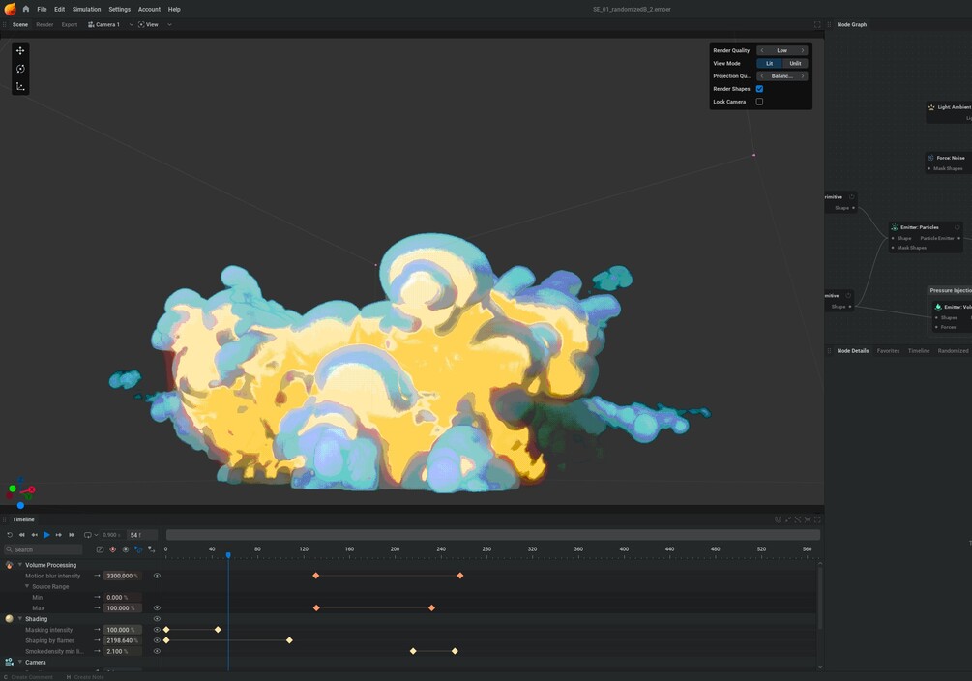Collapse the Shading group
The width and height of the screenshot is (972, 681).
coord(20,619)
